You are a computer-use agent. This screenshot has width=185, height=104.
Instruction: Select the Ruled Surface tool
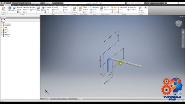tap(122, 8)
